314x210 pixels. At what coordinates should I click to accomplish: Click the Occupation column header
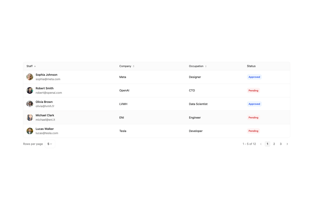point(196,66)
